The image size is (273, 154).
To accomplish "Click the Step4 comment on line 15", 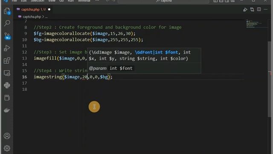I will pos(61,71).
